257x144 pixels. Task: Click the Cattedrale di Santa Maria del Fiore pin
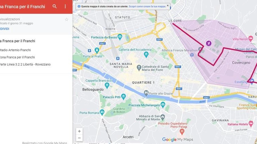[139, 68]
